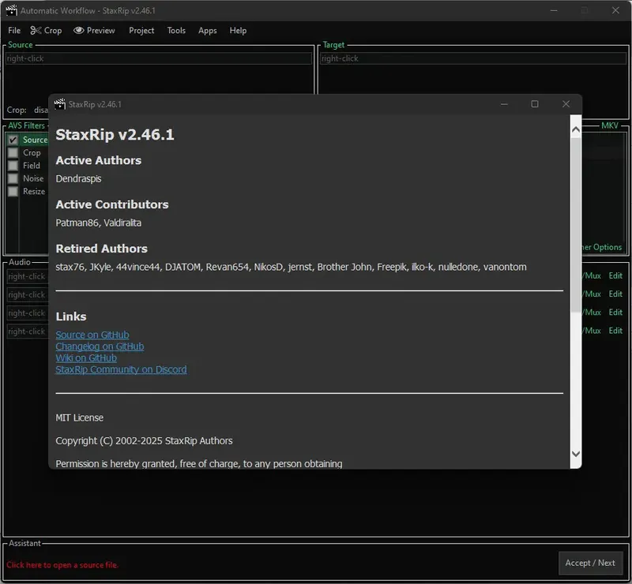Click the fourth audio track Edit link
This screenshot has width=632, height=584.
tap(615, 331)
